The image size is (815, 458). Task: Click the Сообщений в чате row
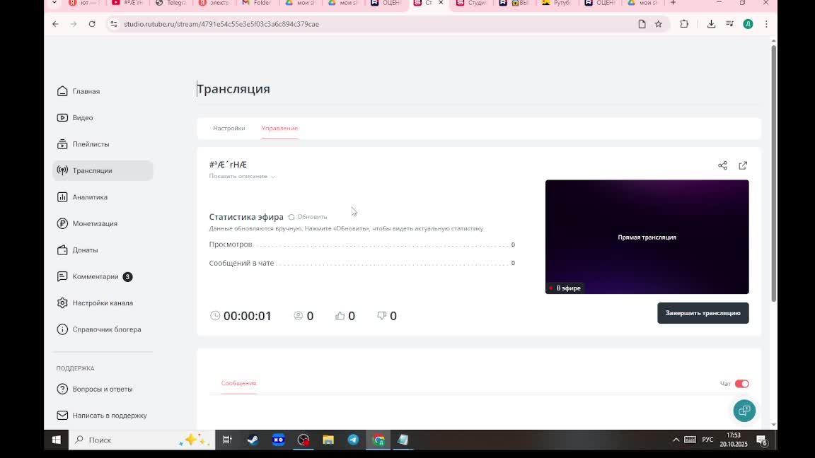362,263
